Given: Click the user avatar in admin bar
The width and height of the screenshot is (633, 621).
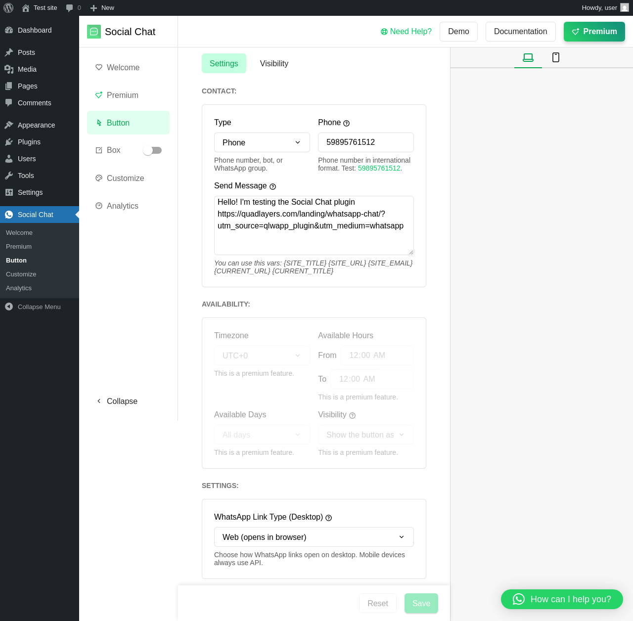Looking at the screenshot, I should [625, 8].
